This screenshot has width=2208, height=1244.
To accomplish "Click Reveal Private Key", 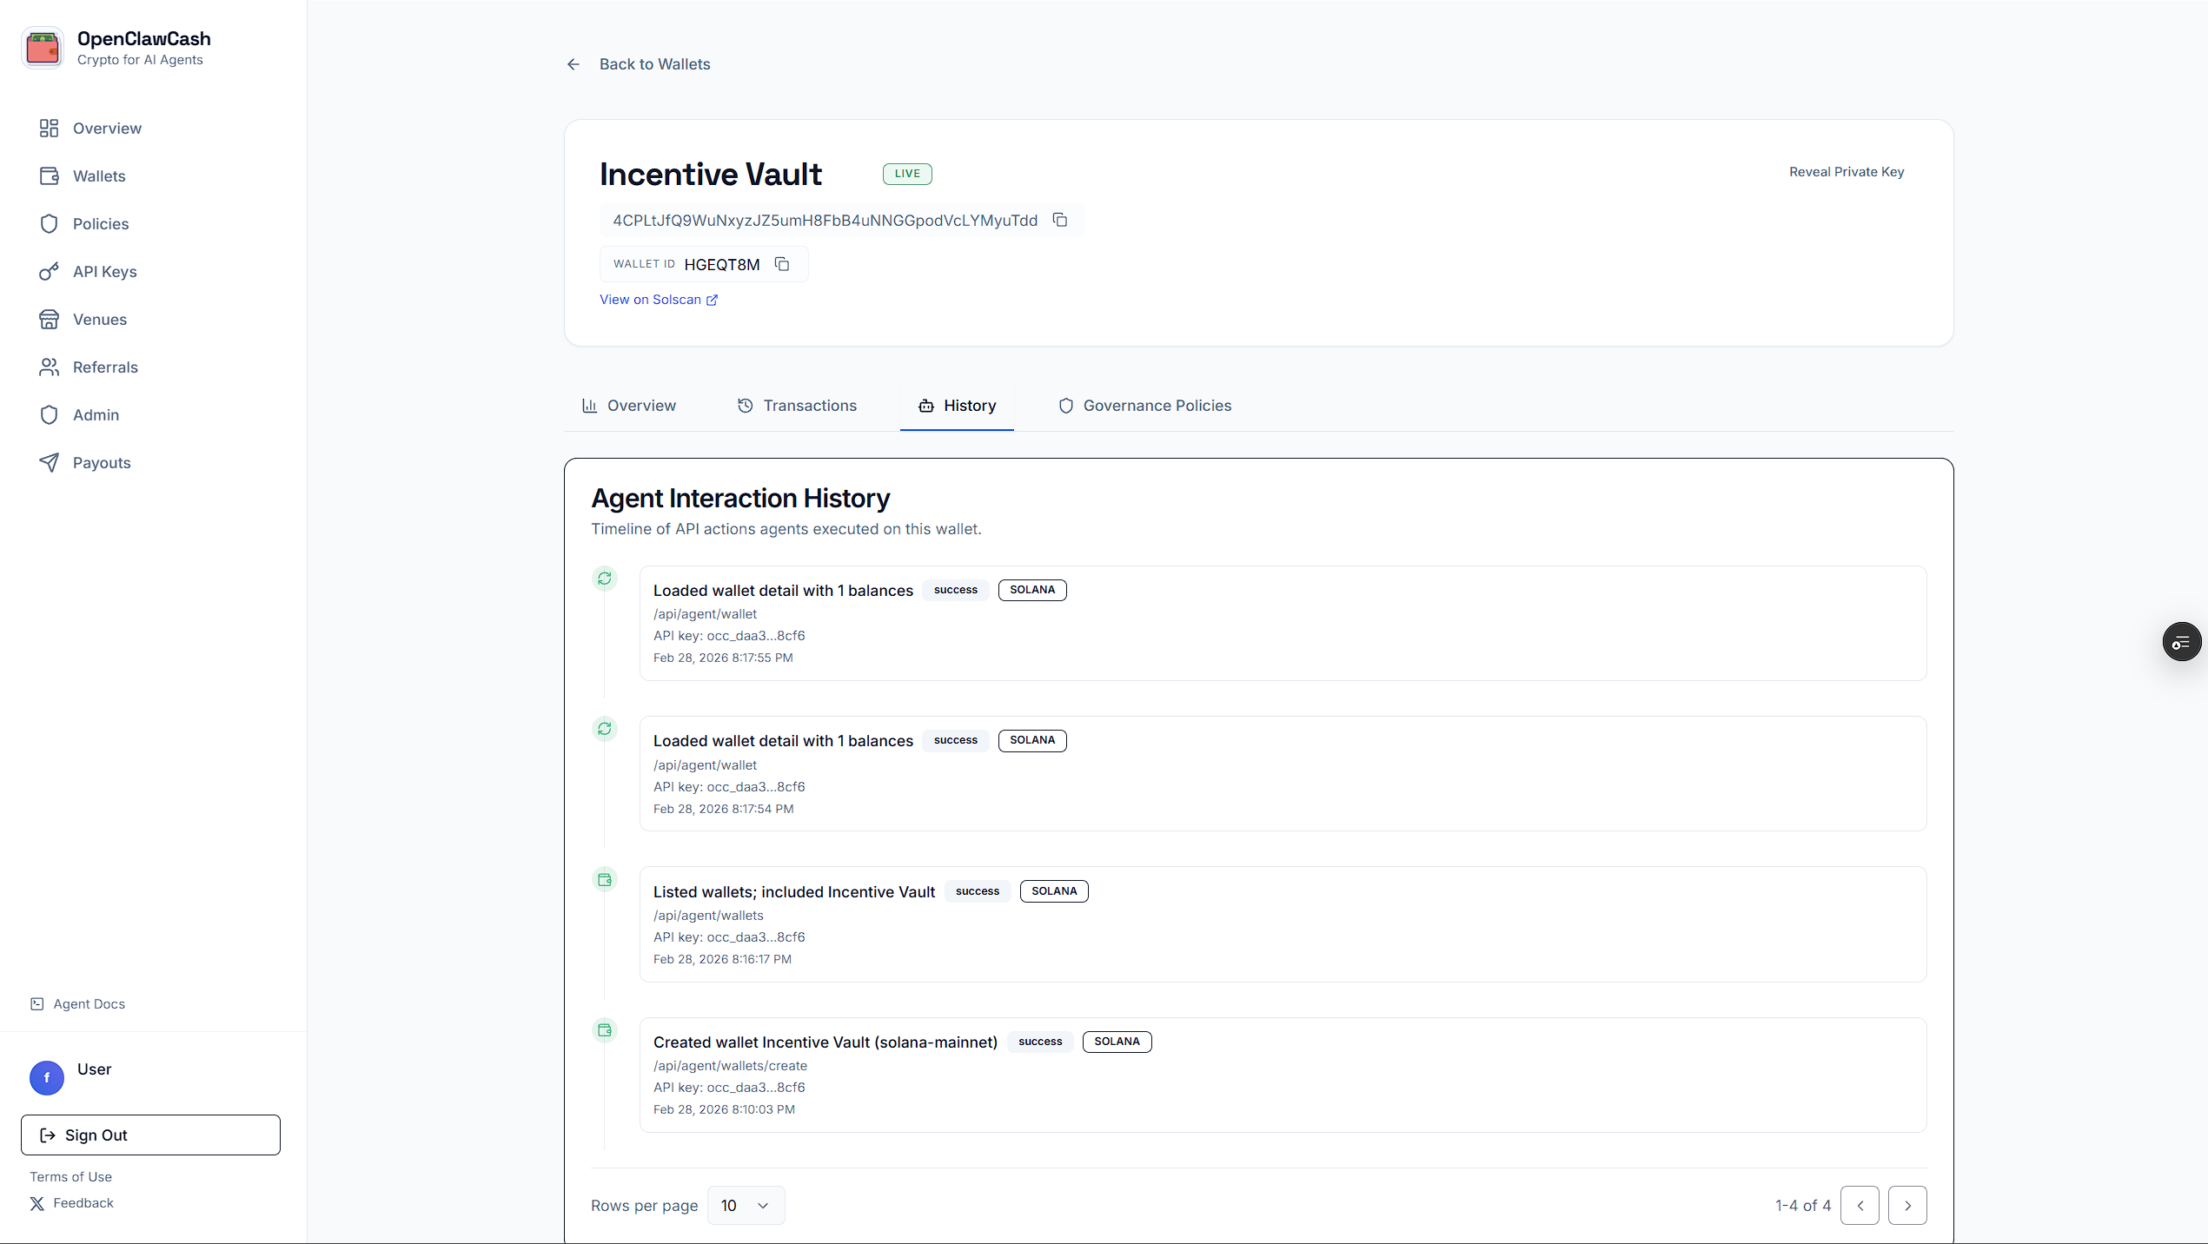I will point(1847,171).
